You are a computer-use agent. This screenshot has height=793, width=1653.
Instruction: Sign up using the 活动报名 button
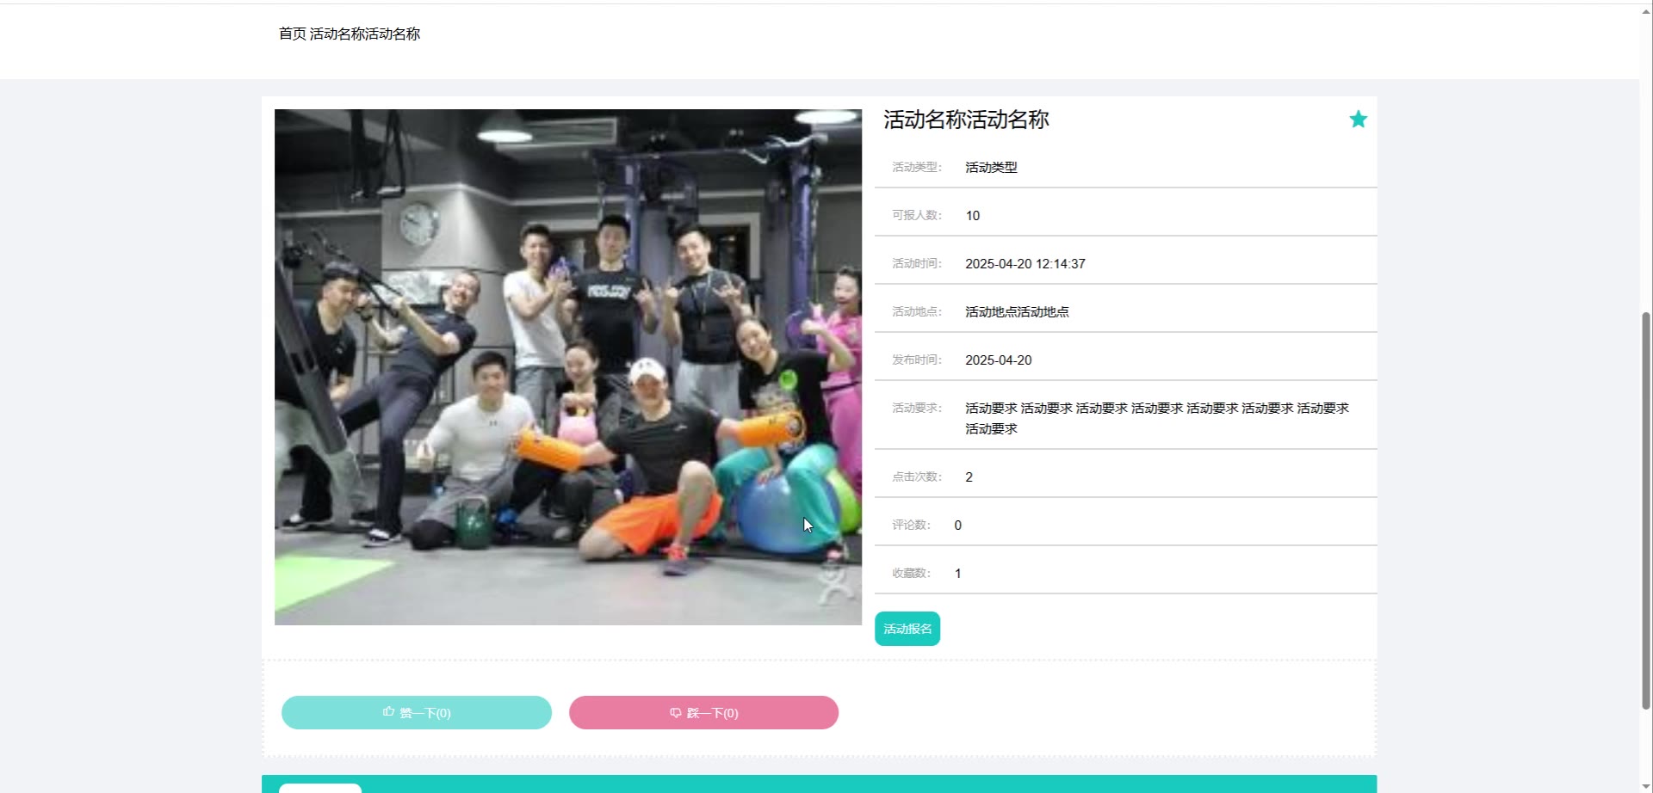tap(907, 629)
